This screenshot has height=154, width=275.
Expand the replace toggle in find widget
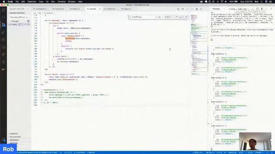[x=130, y=17]
